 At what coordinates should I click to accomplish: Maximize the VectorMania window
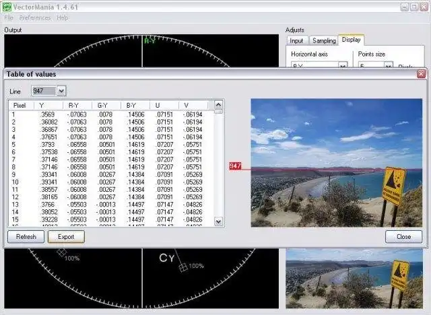[x=414, y=7]
